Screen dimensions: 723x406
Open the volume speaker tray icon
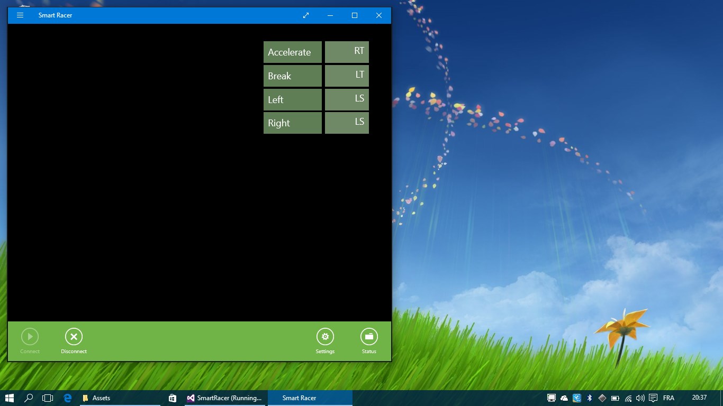pyautogui.click(x=640, y=398)
